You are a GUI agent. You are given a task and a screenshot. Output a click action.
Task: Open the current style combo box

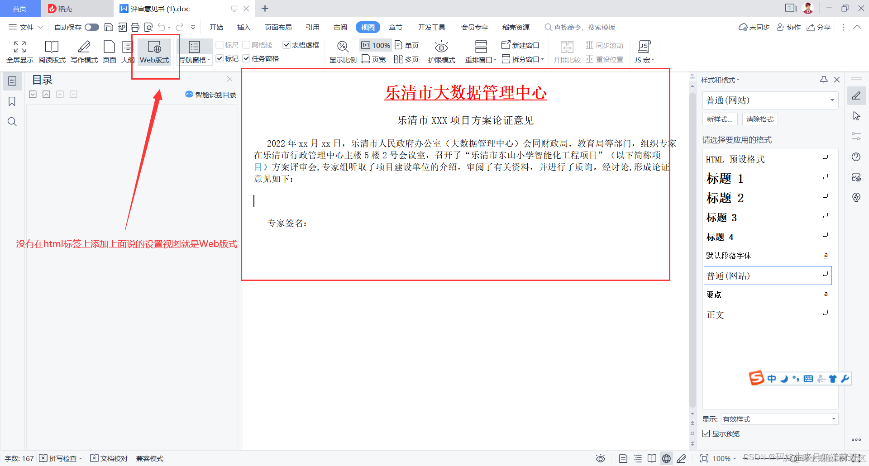(770, 100)
